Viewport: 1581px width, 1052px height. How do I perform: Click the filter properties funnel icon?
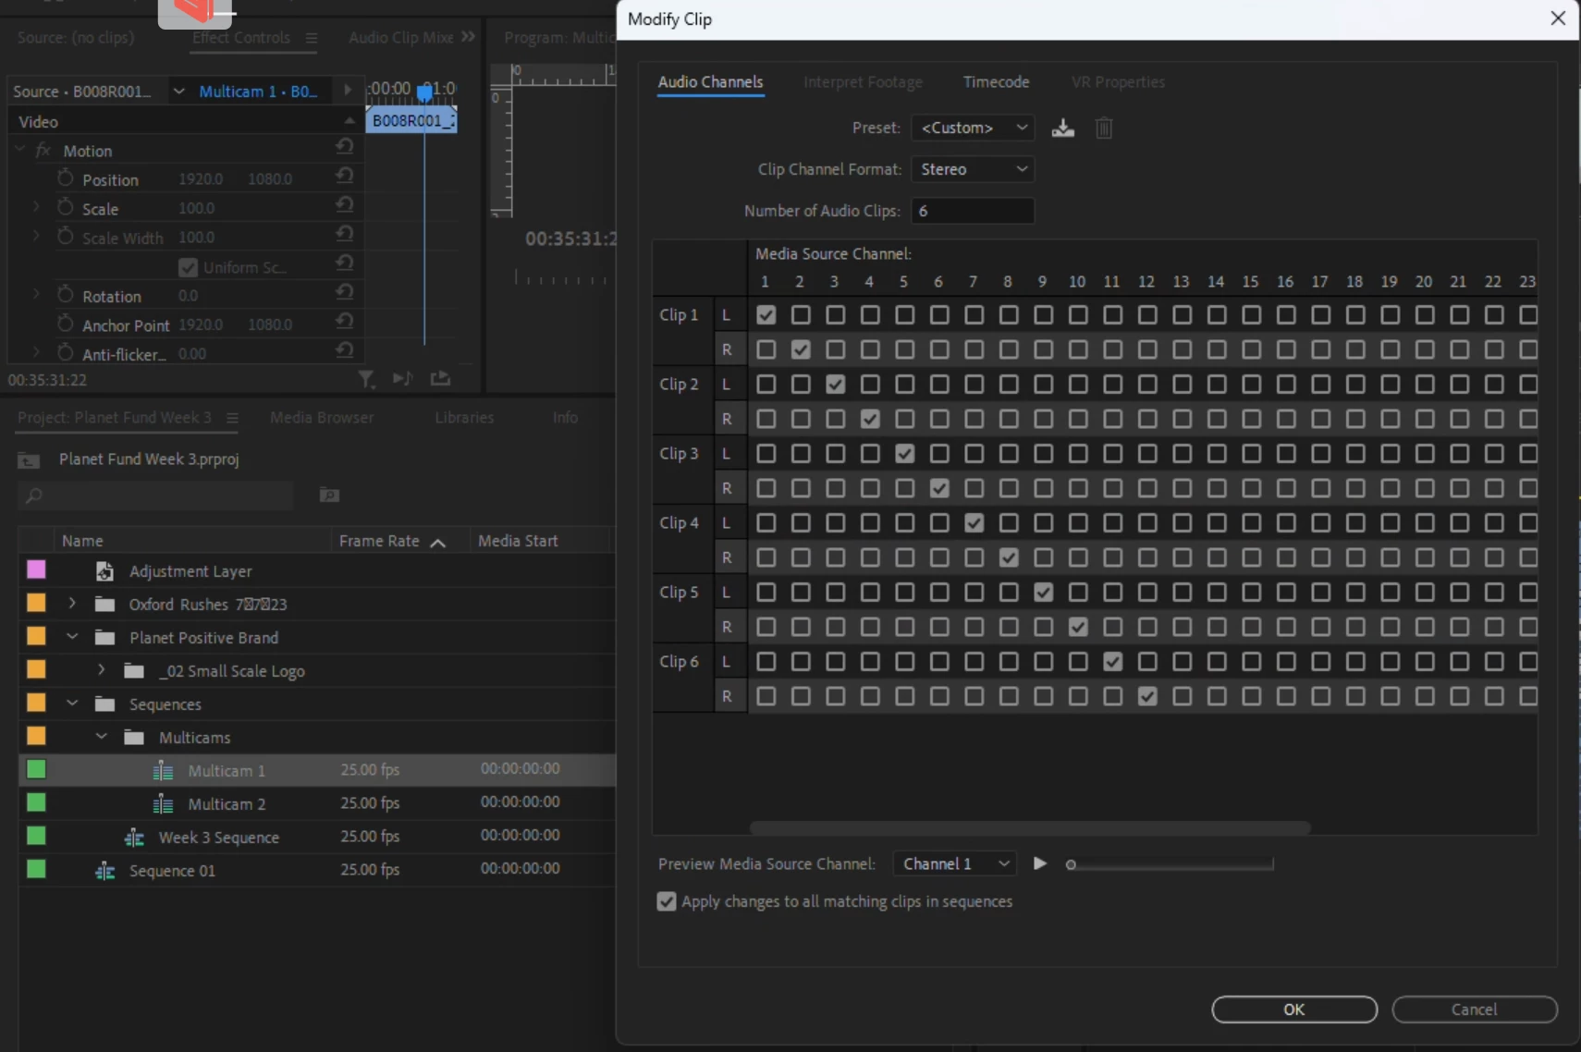pyautogui.click(x=367, y=379)
